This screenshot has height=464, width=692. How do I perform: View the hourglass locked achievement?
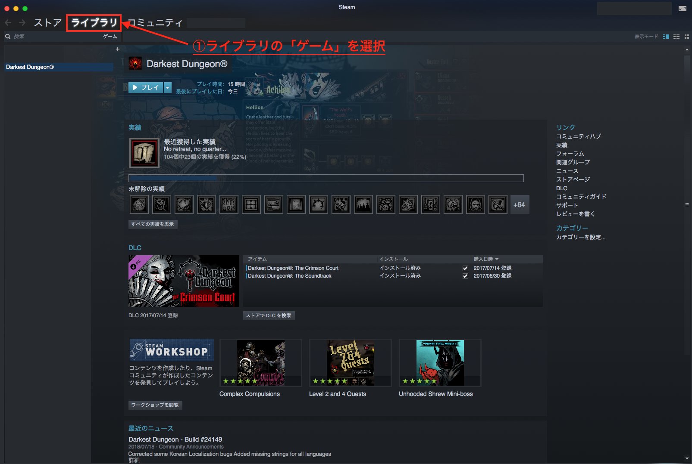[x=431, y=204]
